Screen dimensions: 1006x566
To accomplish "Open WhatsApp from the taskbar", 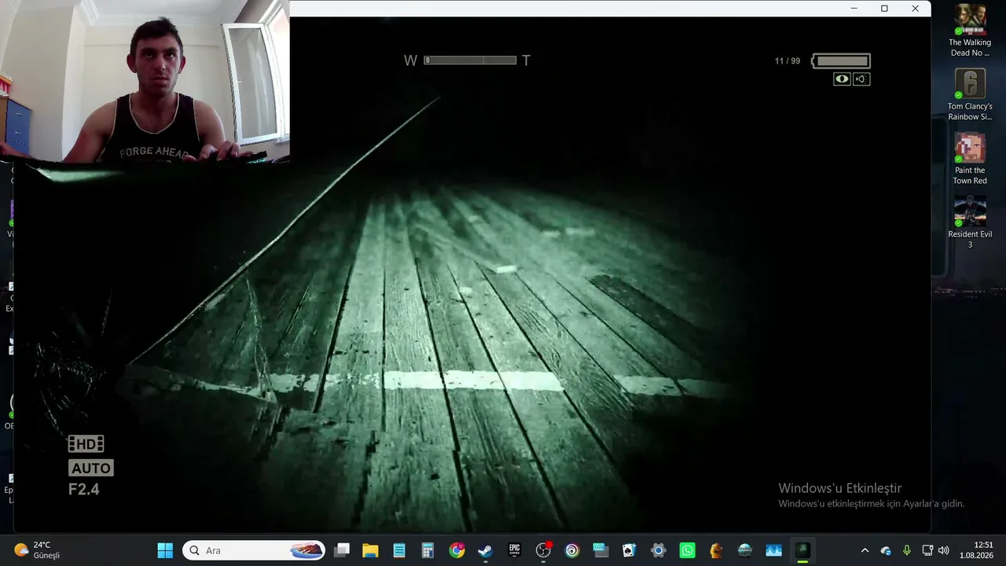I will [x=688, y=550].
